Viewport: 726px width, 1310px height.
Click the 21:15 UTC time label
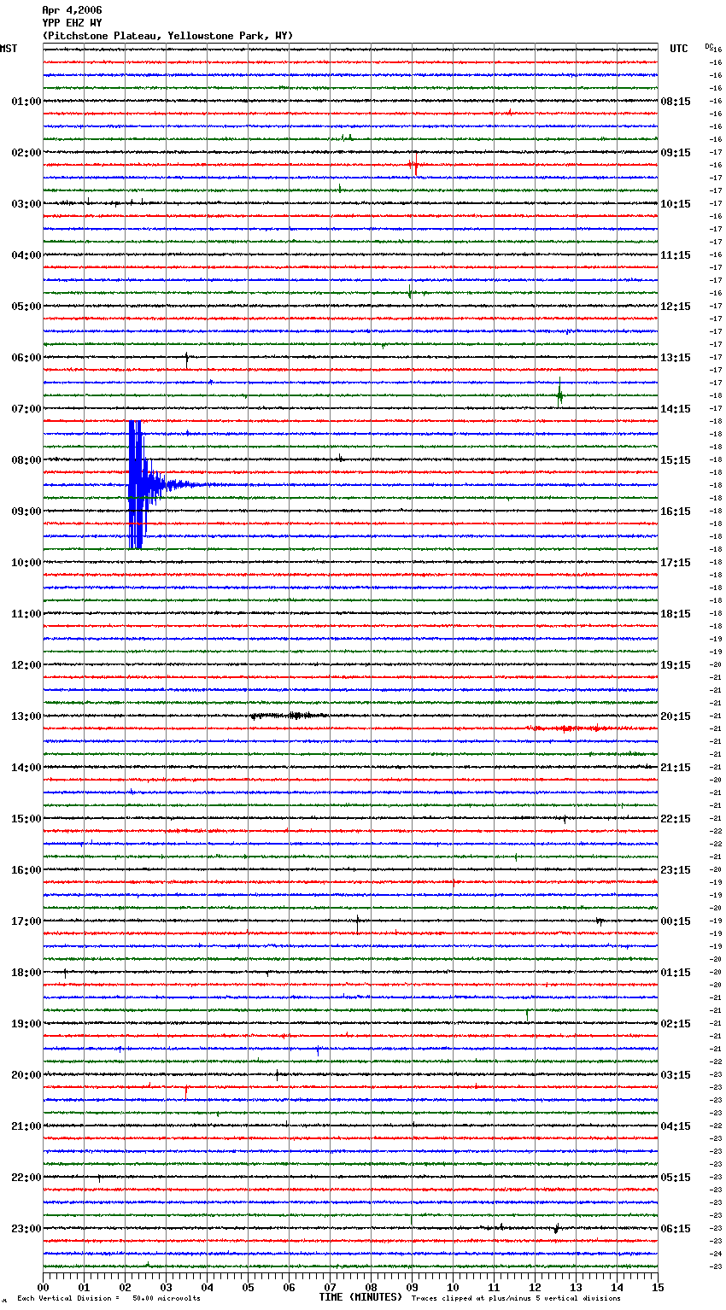[676, 768]
